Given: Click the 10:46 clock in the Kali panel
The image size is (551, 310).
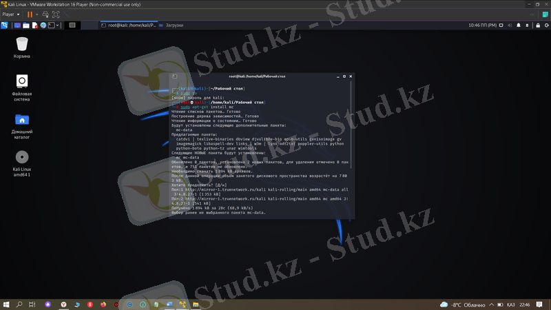Looking at the screenshot, I should [482, 25].
